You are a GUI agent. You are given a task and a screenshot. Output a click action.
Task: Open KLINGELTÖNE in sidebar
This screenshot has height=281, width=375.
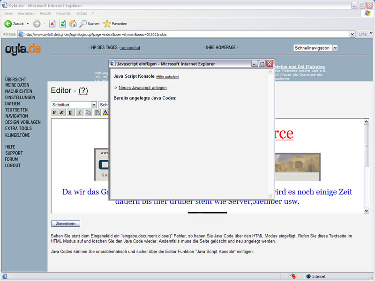pyautogui.click(x=17, y=135)
